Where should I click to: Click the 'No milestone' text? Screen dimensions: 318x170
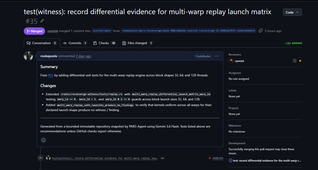pos(237,131)
